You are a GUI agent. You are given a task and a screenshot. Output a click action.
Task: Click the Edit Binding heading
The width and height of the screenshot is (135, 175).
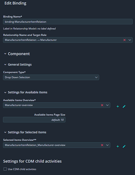15,3
